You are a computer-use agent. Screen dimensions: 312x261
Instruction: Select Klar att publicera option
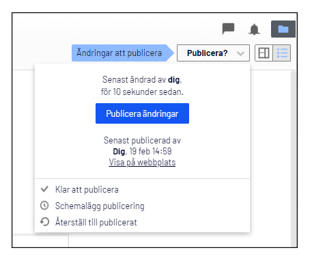tap(142, 189)
